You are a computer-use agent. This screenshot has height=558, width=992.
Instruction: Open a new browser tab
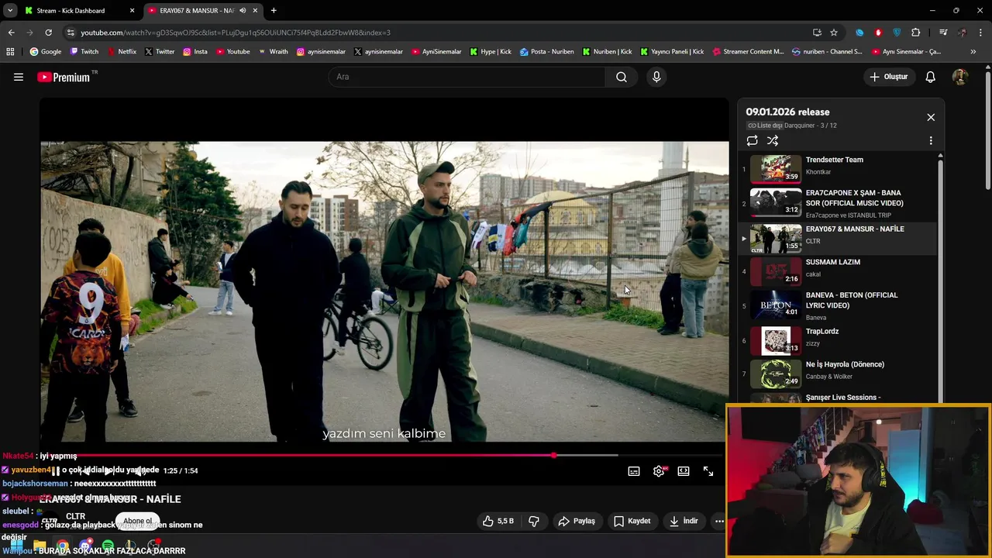coord(274,11)
